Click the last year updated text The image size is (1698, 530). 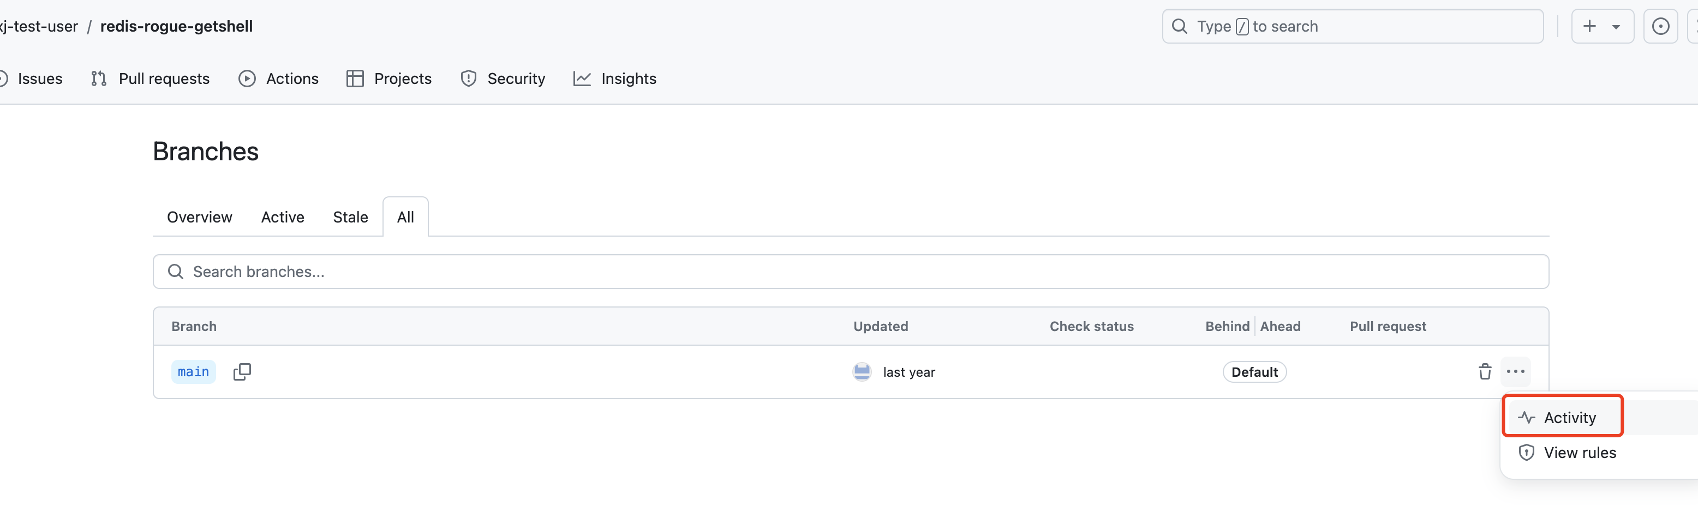point(909,372)
